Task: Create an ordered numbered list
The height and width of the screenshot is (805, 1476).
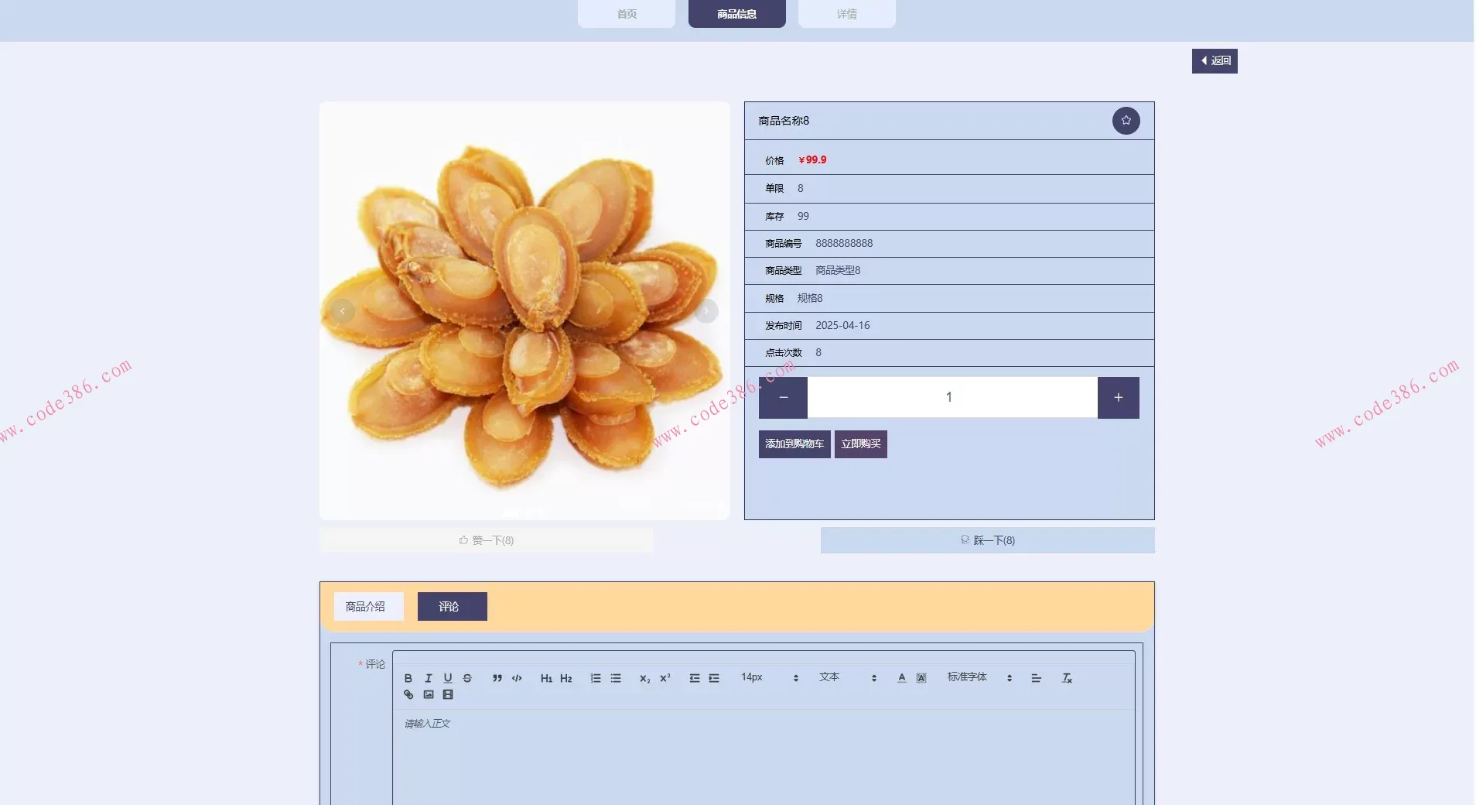Action: [x=596, y=678]
